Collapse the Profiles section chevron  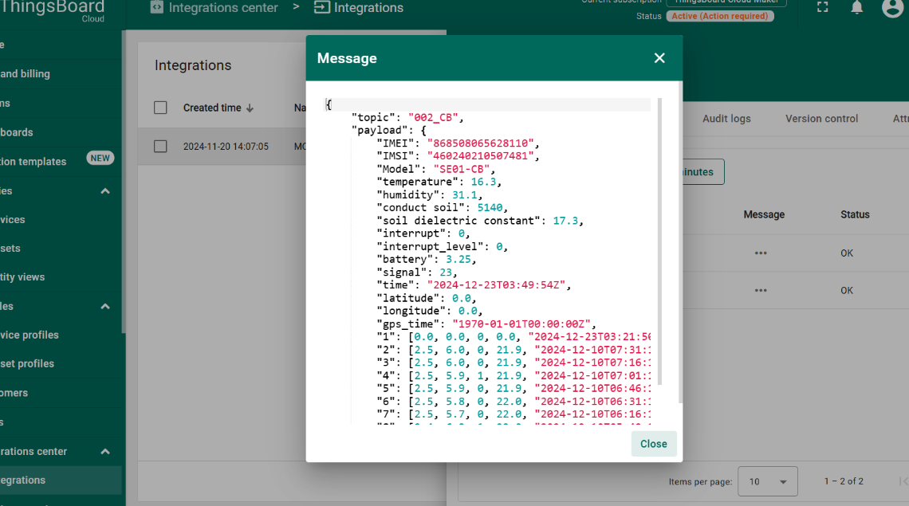pyautogui.click(x=105, y=307)
